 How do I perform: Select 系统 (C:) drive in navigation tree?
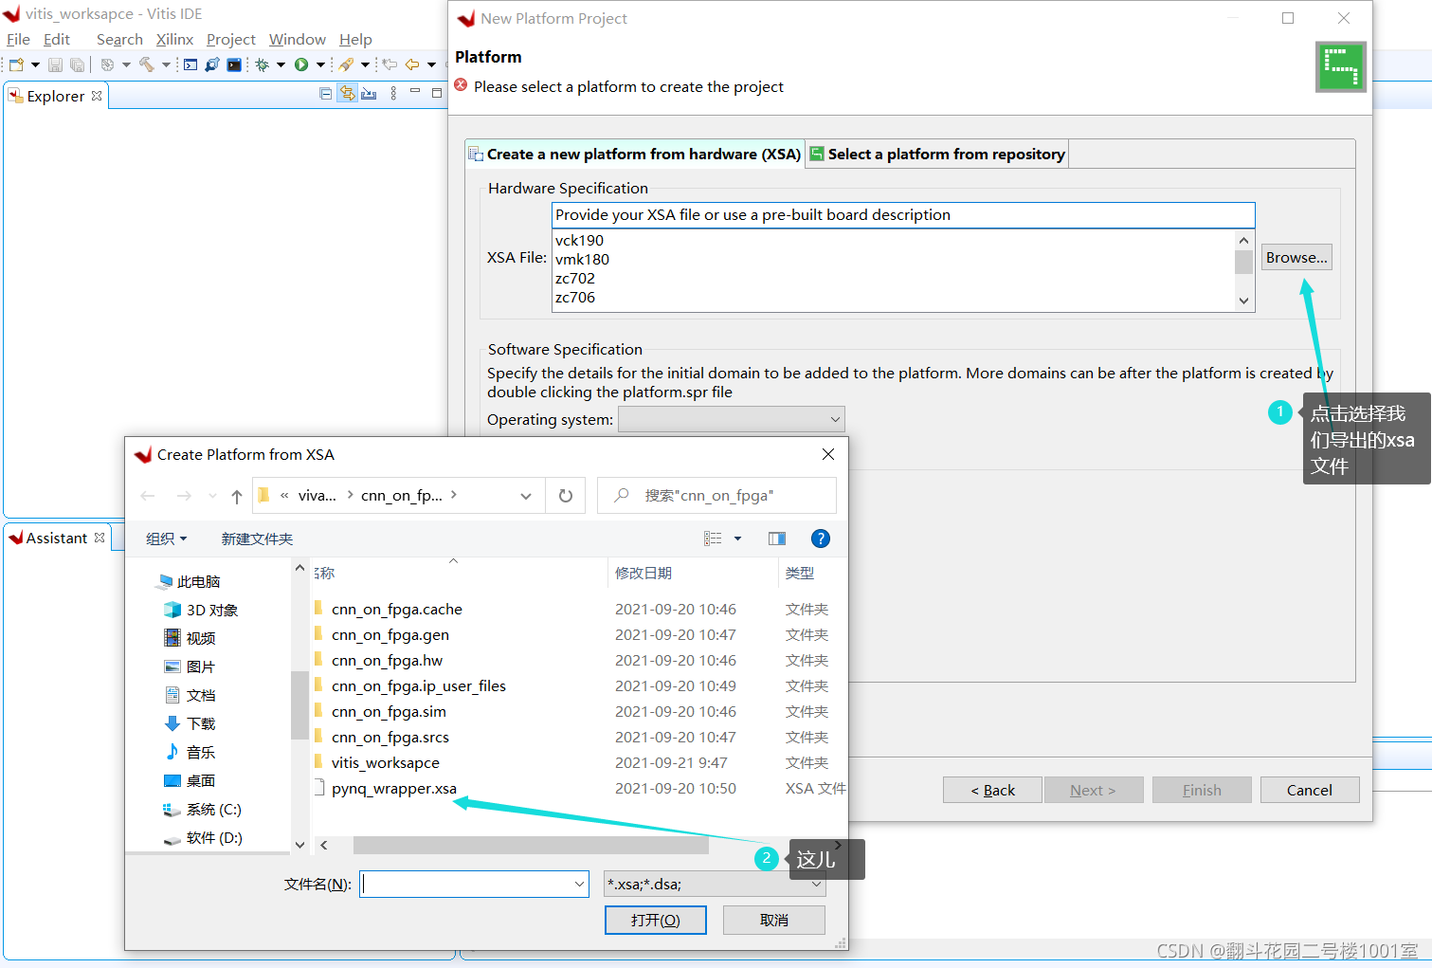(203, 809)
